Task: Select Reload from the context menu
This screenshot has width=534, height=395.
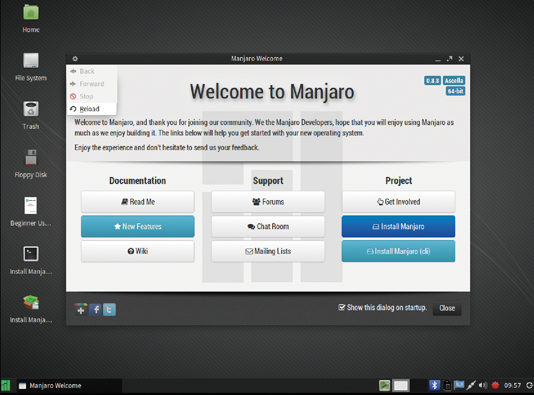Action: 89,109
